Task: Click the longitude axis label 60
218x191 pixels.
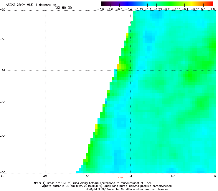Action: click(216, 176)
